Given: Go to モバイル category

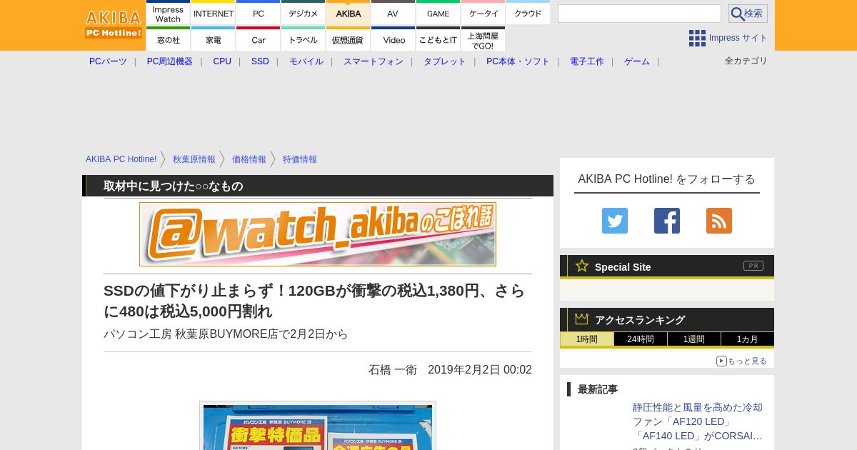Looking at the screenshot, I should tap(306, 61).
